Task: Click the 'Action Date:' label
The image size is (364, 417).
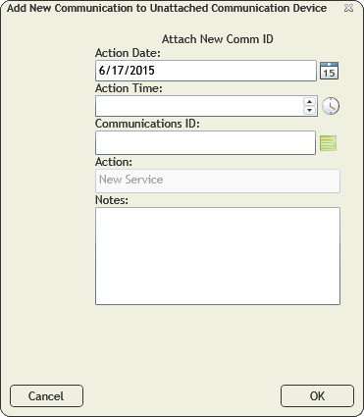Action: (128, 53)
